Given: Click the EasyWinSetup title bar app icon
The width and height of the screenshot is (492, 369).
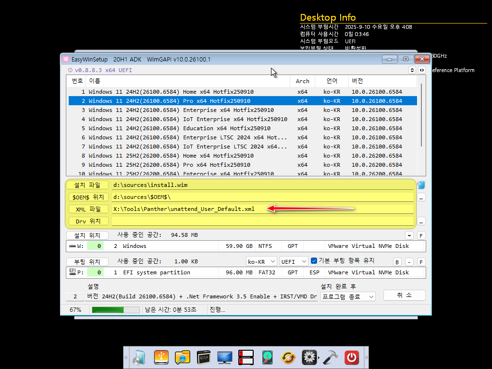Looking at the screenshot, I should pos(65,59).
